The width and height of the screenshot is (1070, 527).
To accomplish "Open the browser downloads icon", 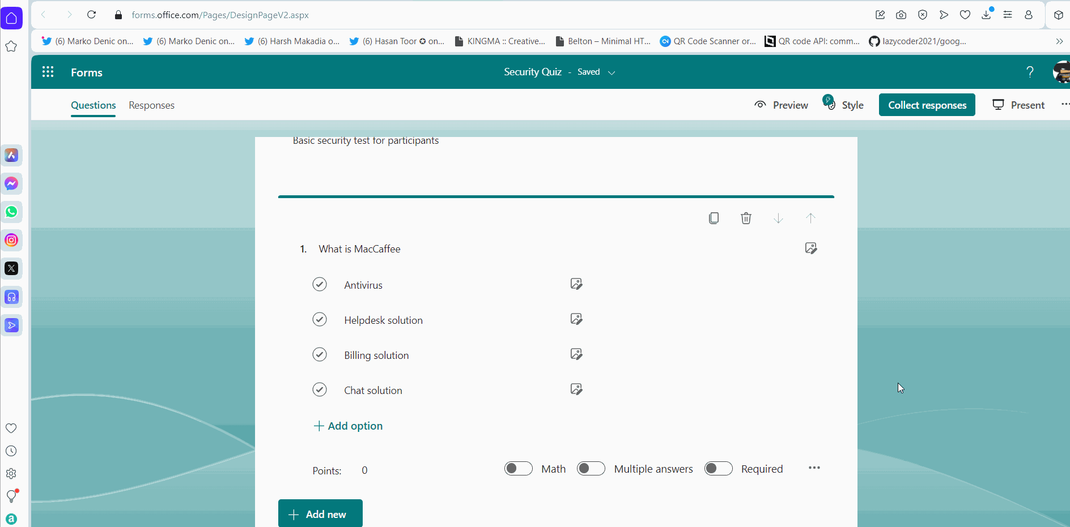I will click(987, 15).
